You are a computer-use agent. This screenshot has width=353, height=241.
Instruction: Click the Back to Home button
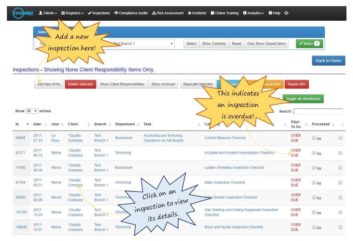click(329, 60)
